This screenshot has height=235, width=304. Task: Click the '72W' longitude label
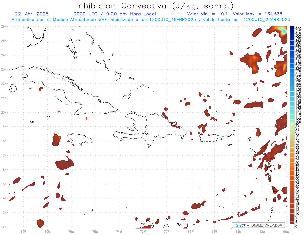click(x=143, y=231)
